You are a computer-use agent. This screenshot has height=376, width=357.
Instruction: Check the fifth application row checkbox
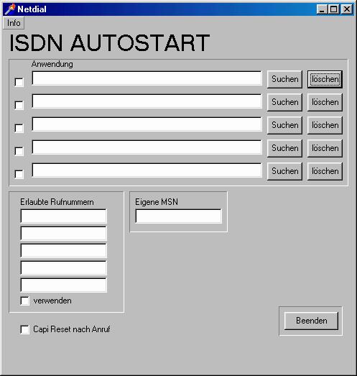pos(19,174)
